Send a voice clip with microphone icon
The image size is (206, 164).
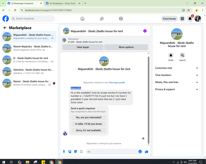click(x=64, y=152)
